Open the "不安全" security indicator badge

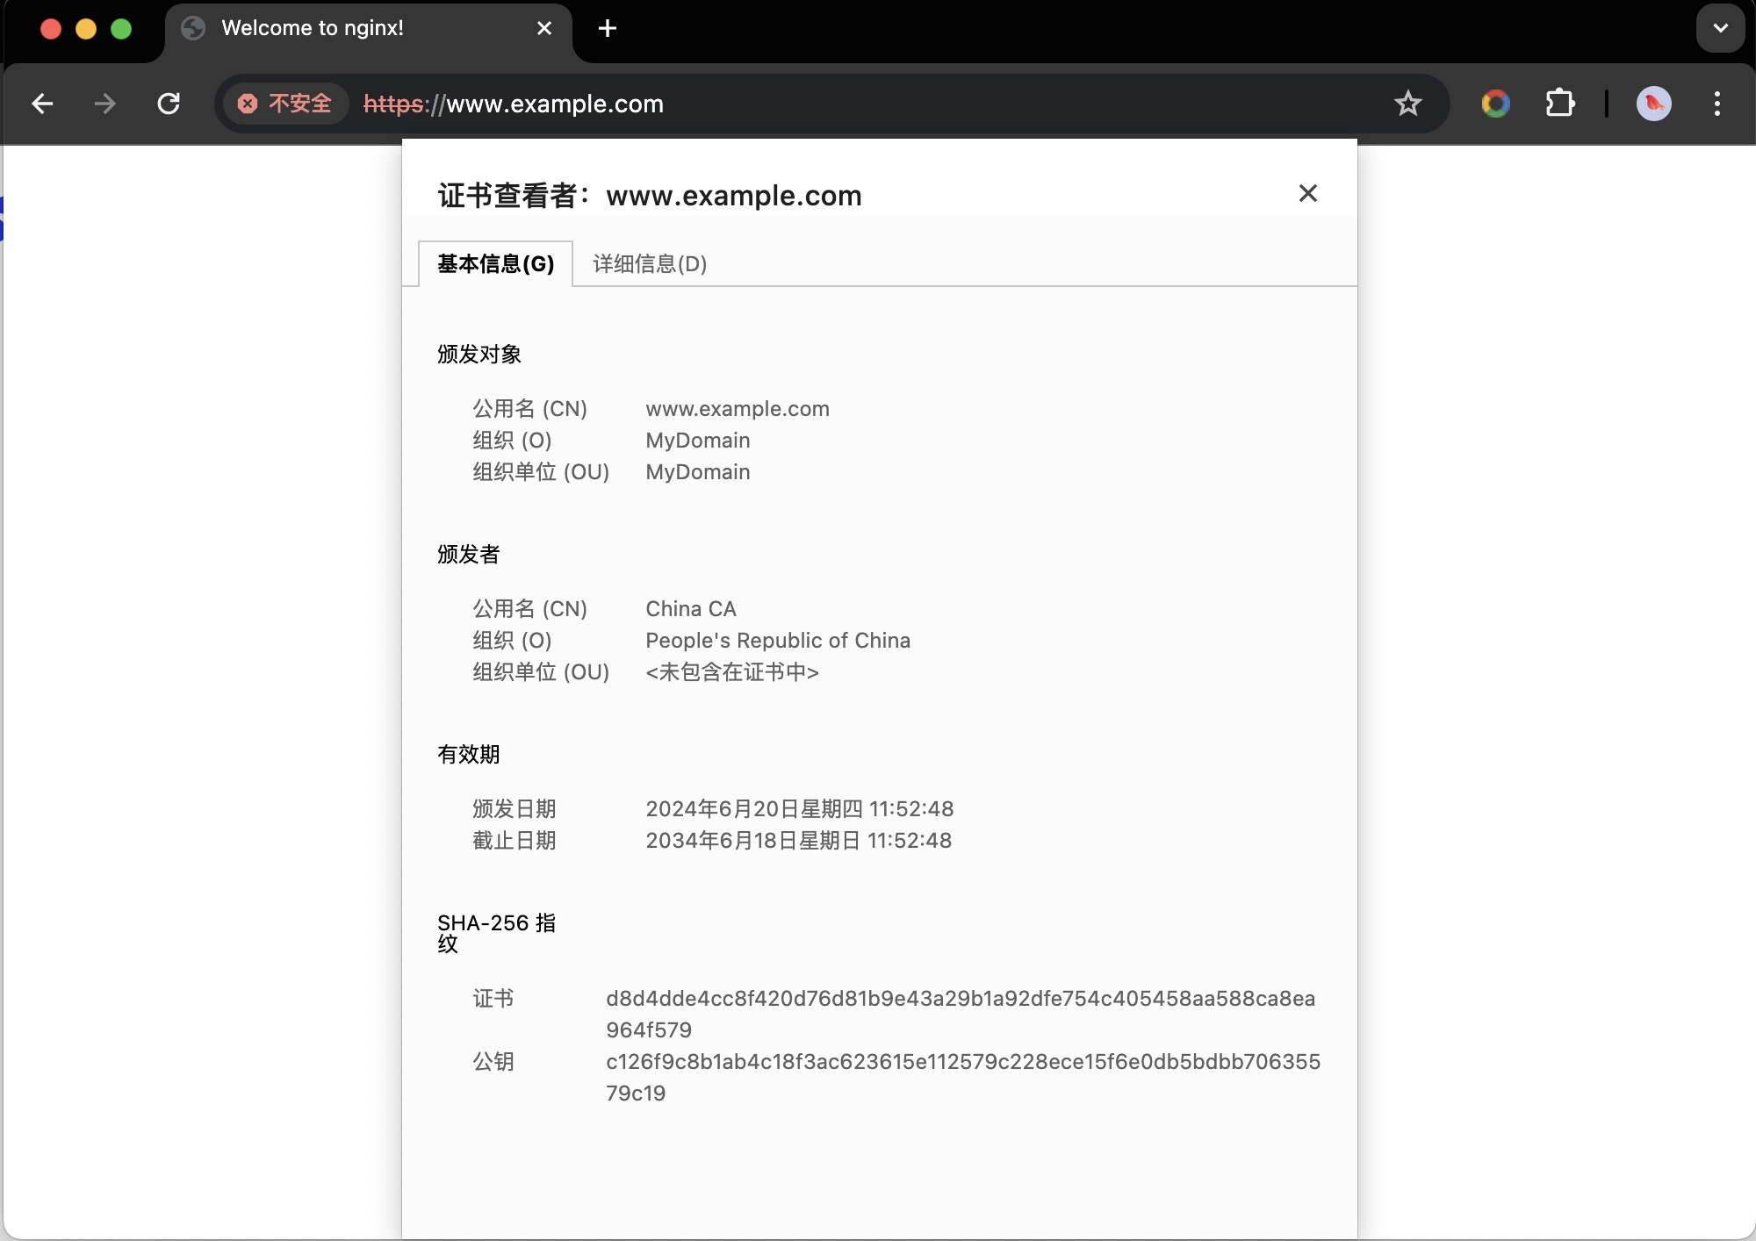pyautogui.click(x=284, y=104)
